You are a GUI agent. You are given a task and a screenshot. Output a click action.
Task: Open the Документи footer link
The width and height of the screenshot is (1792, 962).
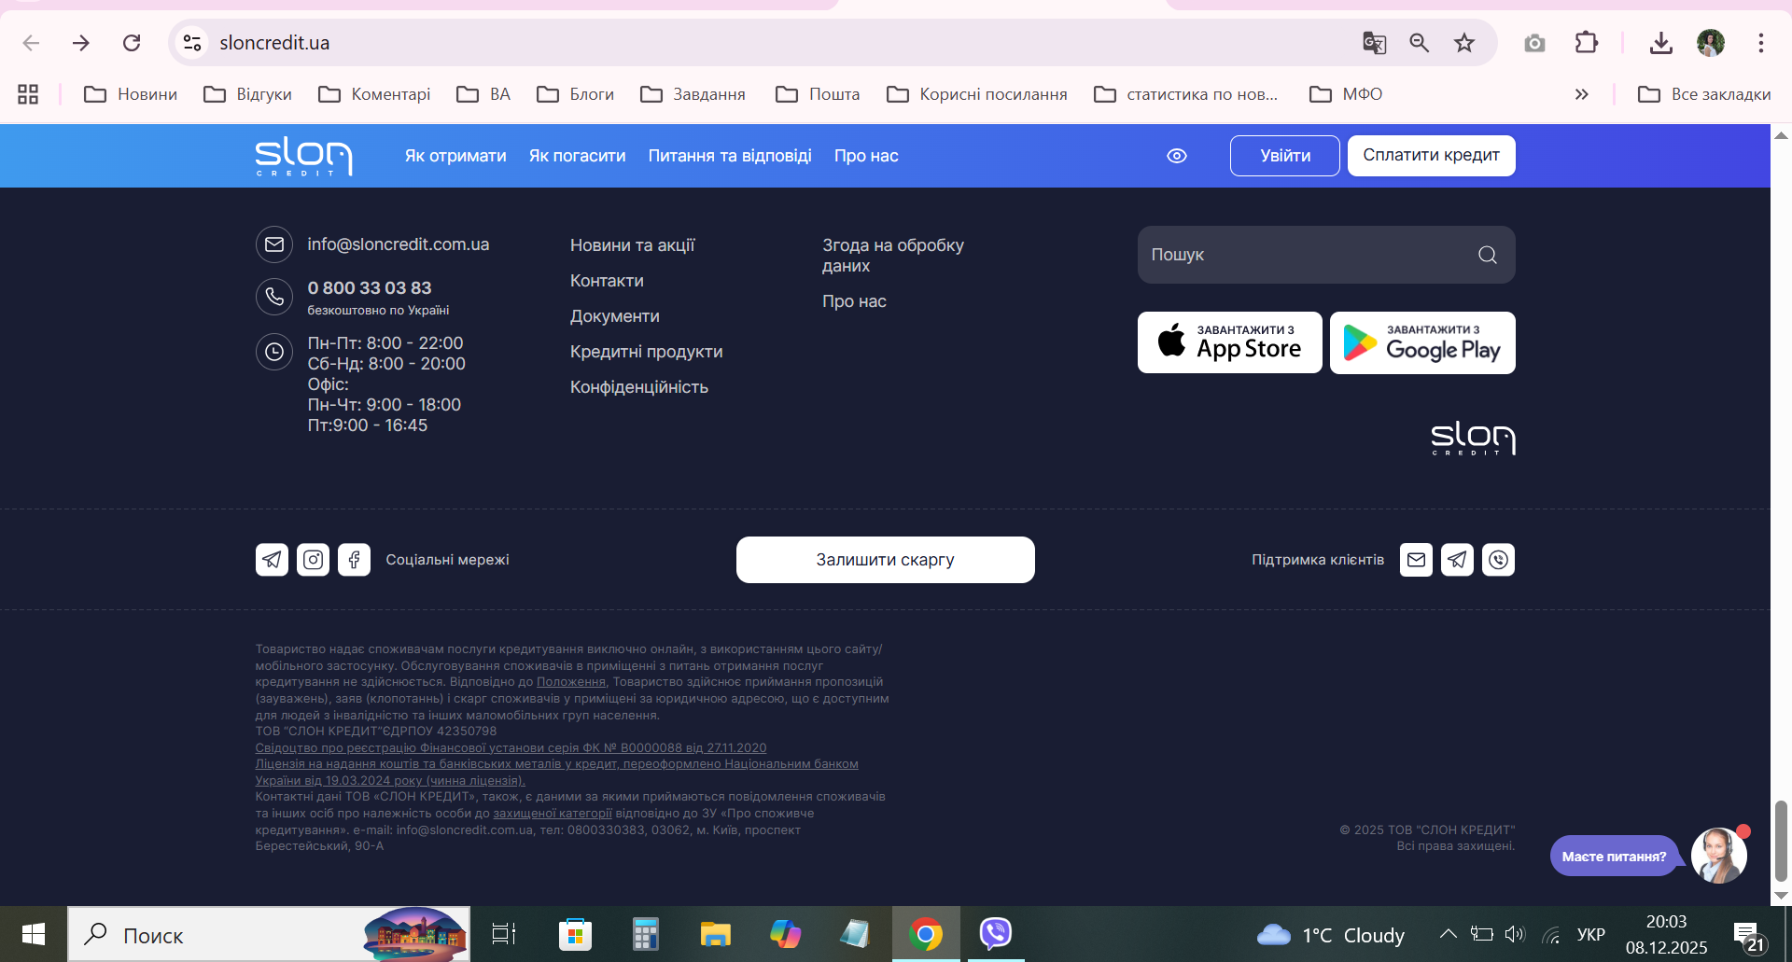(615, 316)
